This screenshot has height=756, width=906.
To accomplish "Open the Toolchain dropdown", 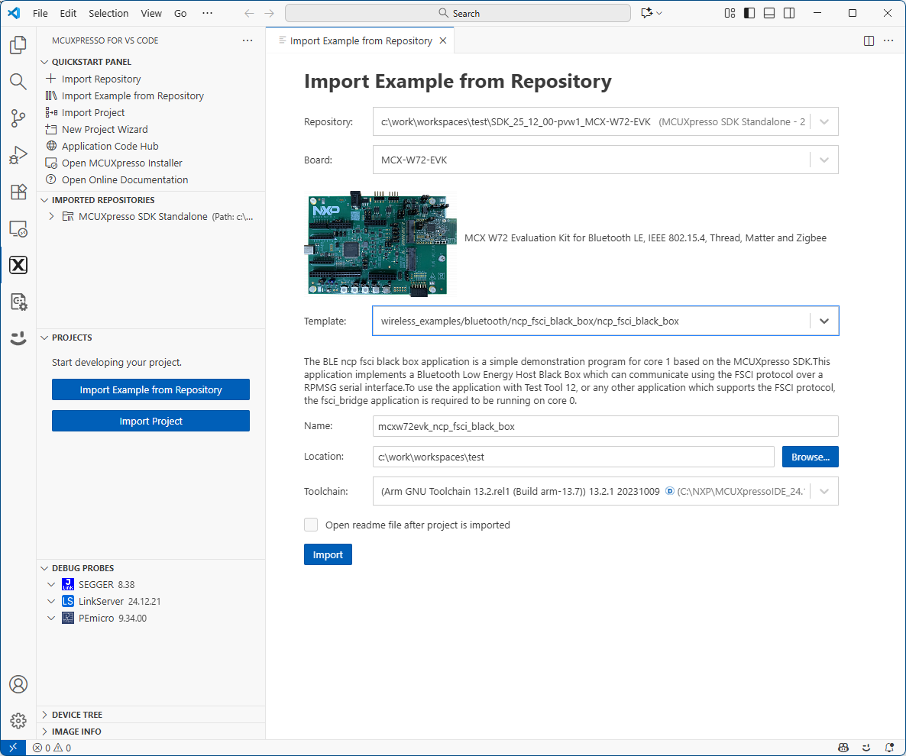I will tap(823, 491).
